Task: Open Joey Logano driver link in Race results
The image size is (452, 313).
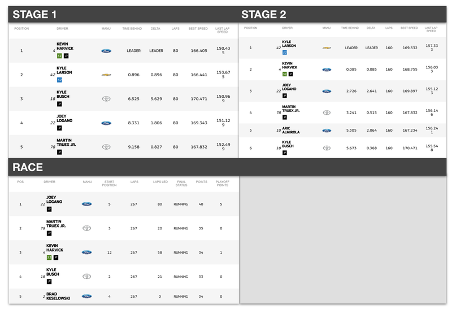Action: pos(54,199)
